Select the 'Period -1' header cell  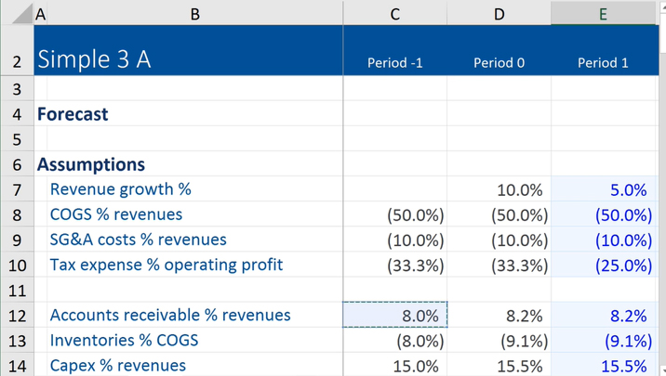pos(395,63)
